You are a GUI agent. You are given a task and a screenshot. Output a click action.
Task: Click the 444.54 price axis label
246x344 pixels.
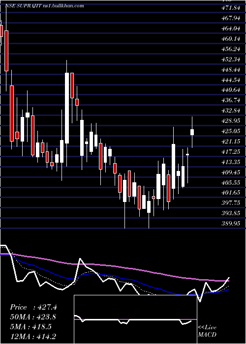pos(231,80)
